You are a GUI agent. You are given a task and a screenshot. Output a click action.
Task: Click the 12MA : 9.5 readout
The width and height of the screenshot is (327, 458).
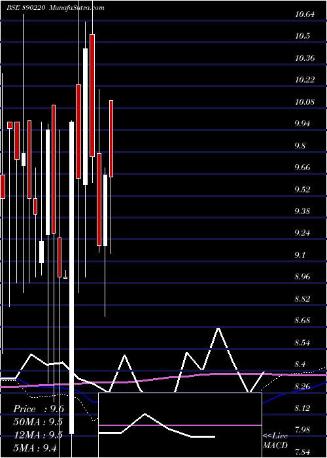click(x=38, y=434)
